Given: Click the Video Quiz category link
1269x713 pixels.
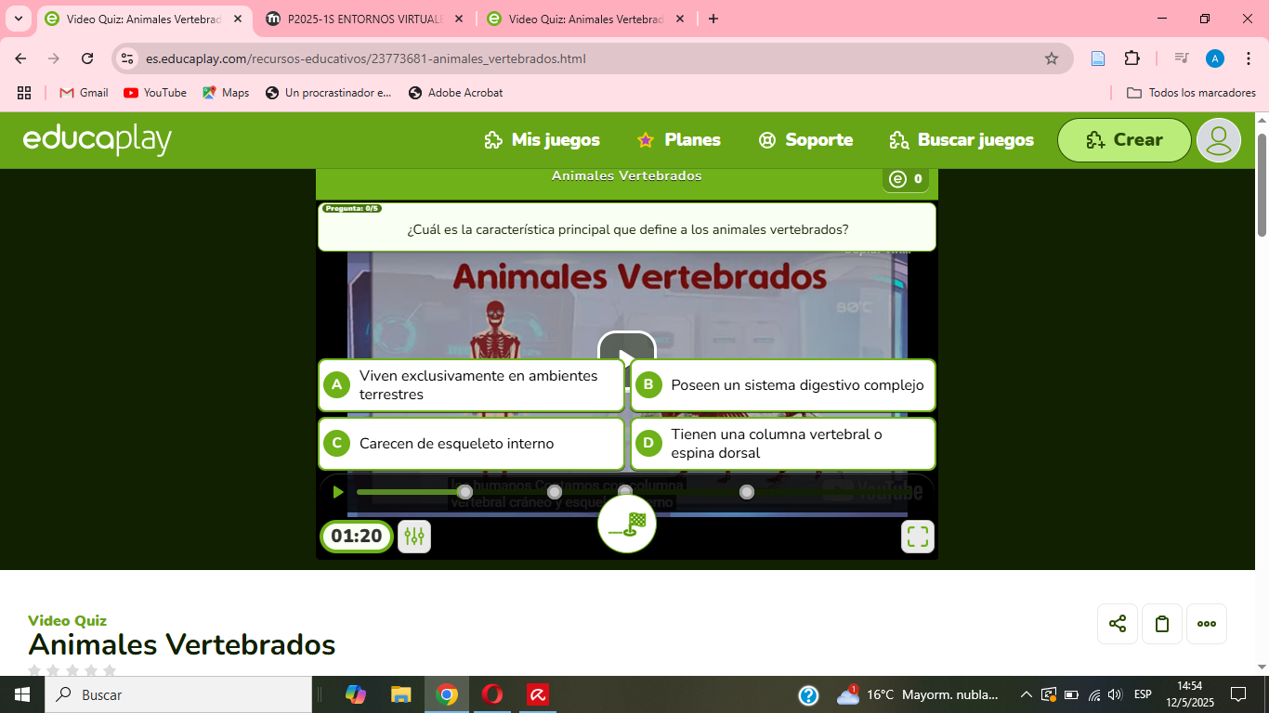Looking at the screenshot, I should (67, 621).
